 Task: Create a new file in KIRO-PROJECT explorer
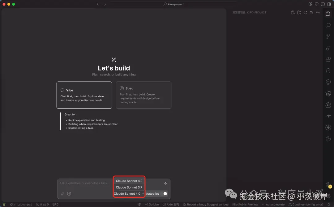coord(293,13)
